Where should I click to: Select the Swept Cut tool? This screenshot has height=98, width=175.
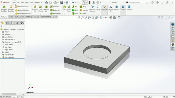[x=55, y=7]
